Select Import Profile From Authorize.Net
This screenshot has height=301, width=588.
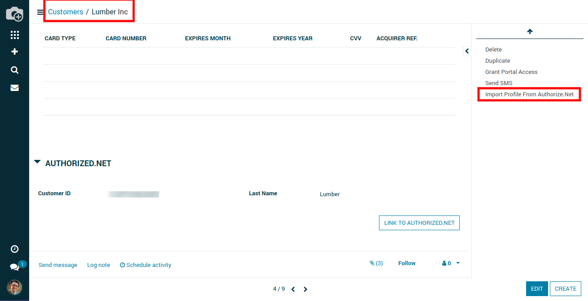pyautogui.click(x=529, y=95)
